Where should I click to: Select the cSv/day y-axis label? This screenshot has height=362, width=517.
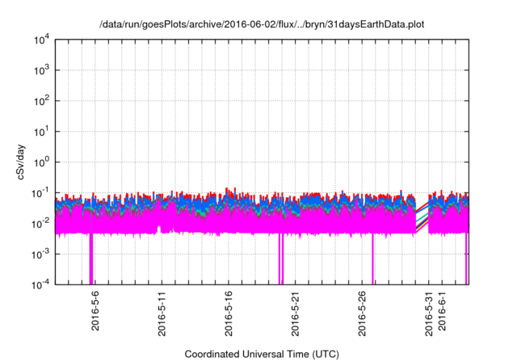coord(21,162)
